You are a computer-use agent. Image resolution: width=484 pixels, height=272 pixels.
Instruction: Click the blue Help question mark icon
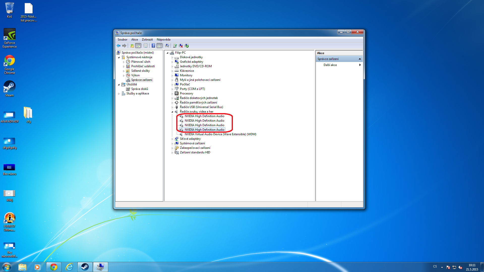(153, 46)
